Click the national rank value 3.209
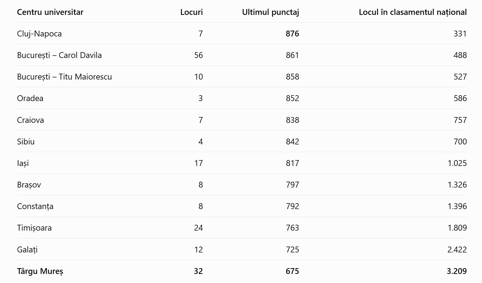 coord(457,271)
